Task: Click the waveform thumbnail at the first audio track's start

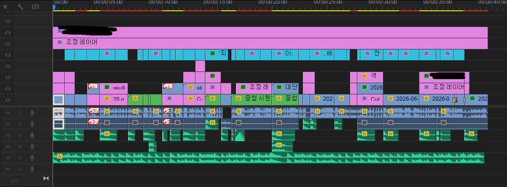Action: pyautogui.click(x=58, y=112)
